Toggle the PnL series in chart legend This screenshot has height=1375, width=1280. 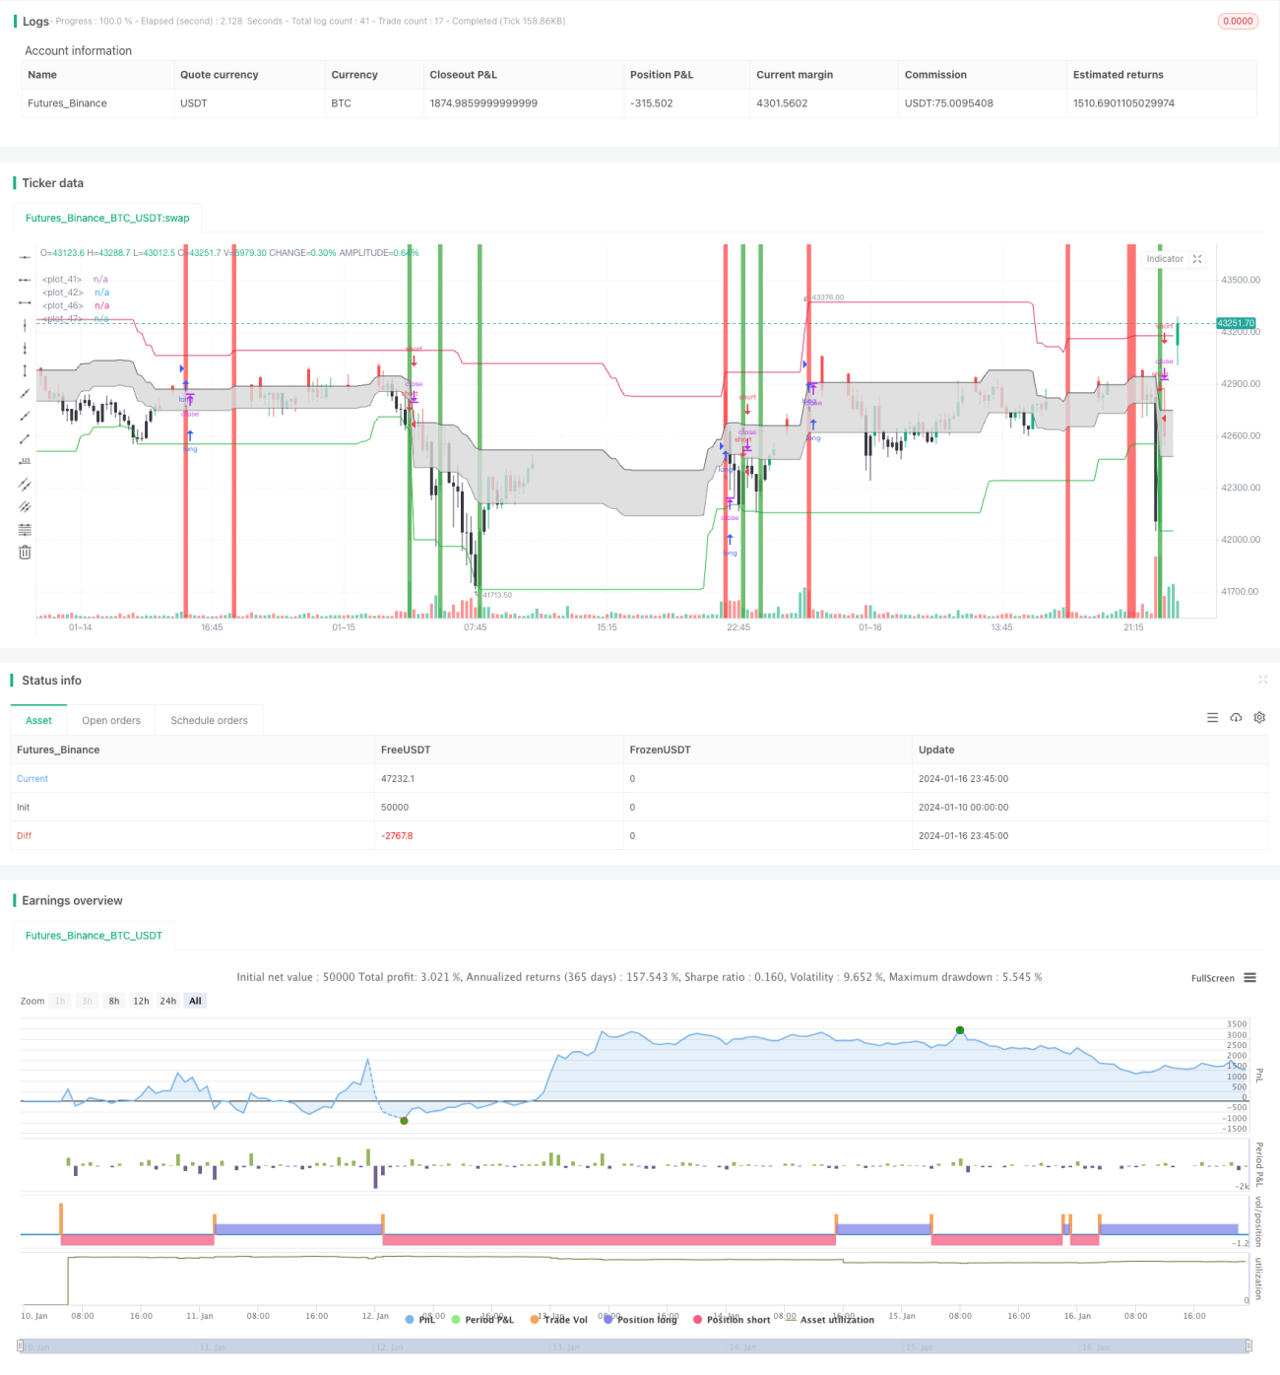pyautogui.click(x=420, y=1320)
